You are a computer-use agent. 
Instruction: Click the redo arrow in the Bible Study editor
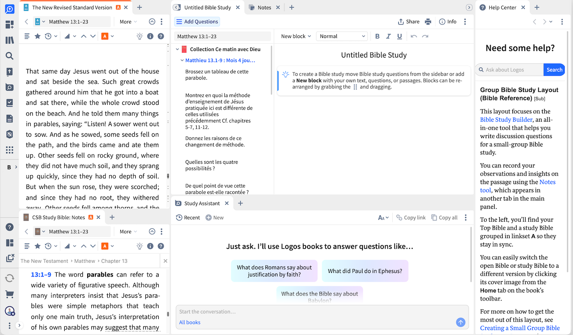425,36
